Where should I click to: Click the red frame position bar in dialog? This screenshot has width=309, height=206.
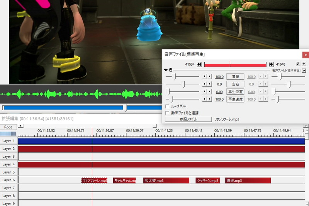click(x=235, y=64)
